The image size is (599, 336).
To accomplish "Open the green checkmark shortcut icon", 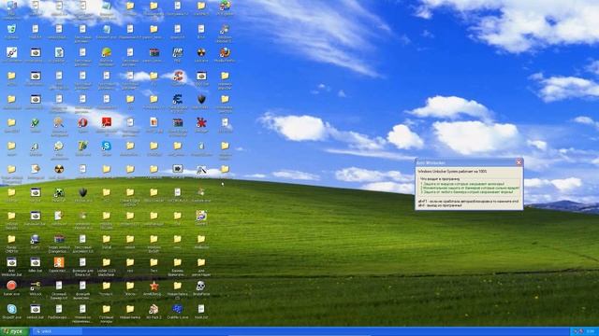I will point(36,122).
